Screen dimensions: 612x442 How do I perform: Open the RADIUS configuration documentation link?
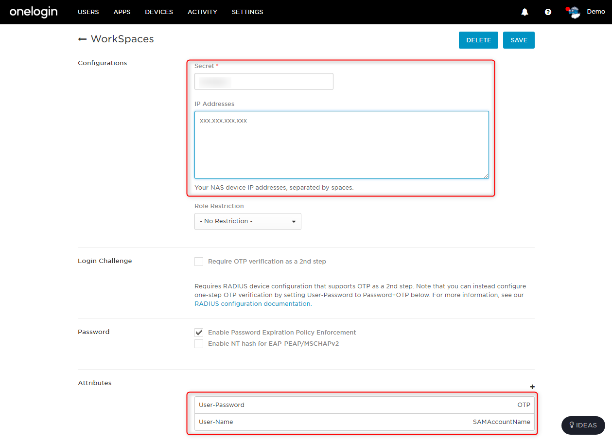click(252, 304)
